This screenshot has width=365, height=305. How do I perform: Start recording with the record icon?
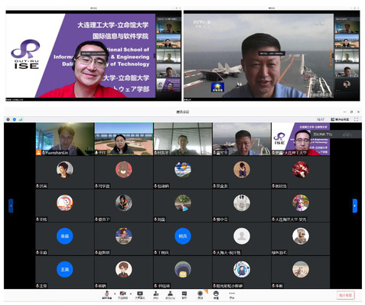200,294
